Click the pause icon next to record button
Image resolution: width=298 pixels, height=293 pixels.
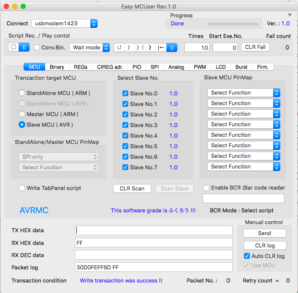pos(24,48)
